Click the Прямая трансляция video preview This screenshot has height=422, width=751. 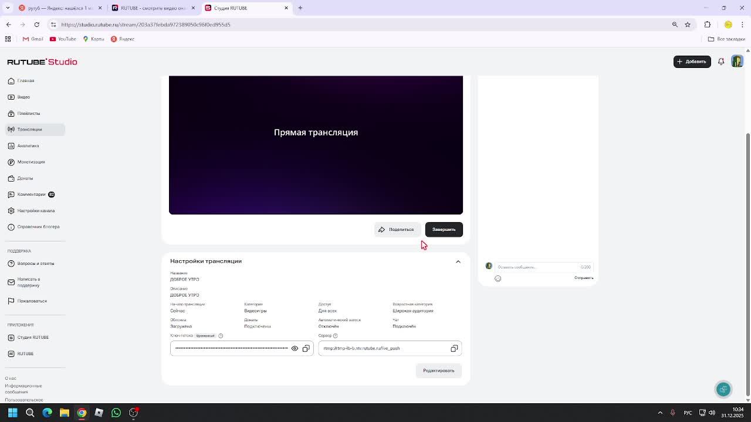[316, 145]
